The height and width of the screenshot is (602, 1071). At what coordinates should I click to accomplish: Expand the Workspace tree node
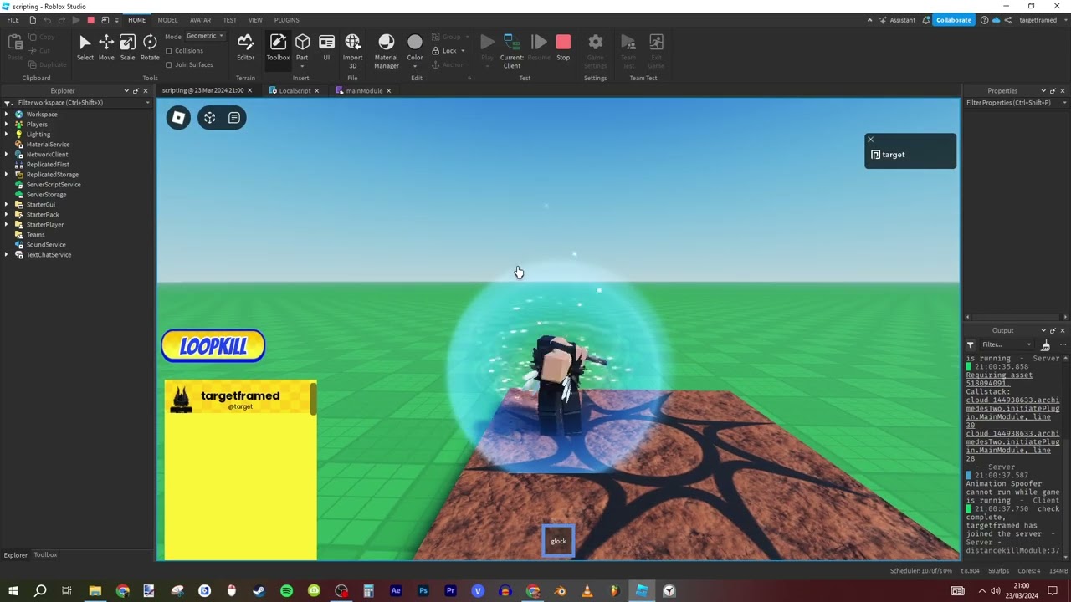tap(7, 115)
